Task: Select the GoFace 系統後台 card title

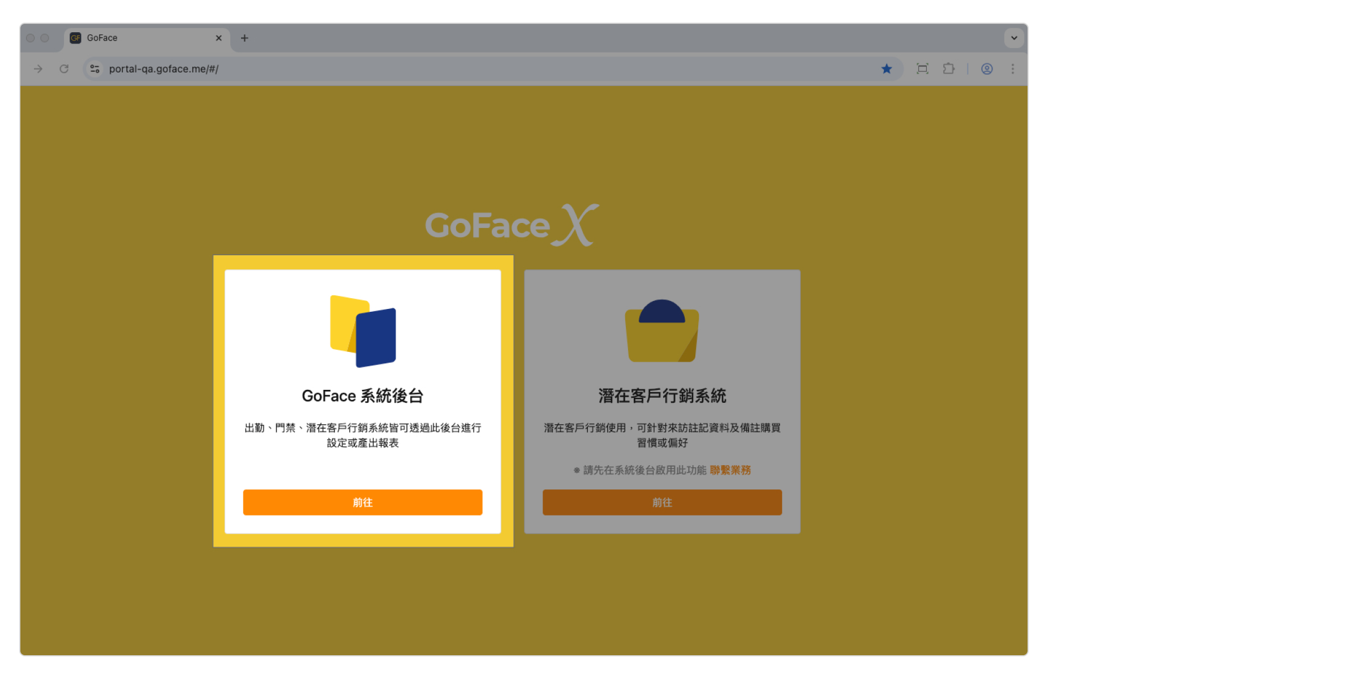Action: (x=363, y=396)
